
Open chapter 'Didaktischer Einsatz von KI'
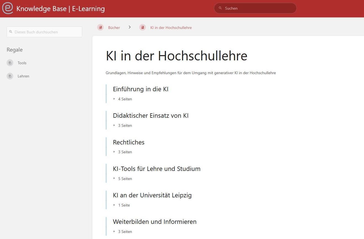(x=151, y=116)
